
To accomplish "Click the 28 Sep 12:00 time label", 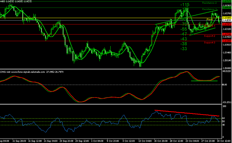I will pyautogui.click(x=82, y=141).
